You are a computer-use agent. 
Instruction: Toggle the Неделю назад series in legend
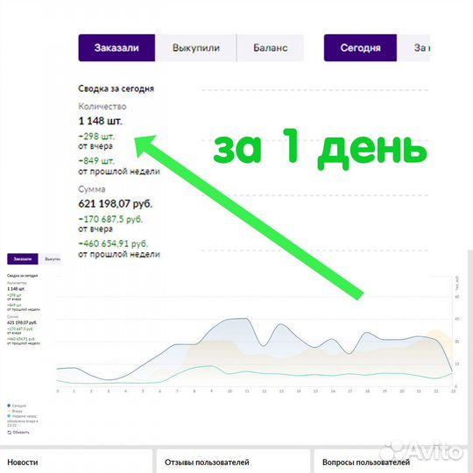pyautogui.click(x=22, y=416)
